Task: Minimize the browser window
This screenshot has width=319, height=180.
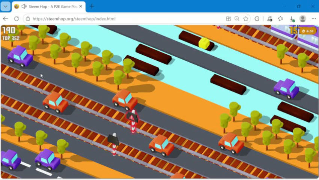Action: 284,6
